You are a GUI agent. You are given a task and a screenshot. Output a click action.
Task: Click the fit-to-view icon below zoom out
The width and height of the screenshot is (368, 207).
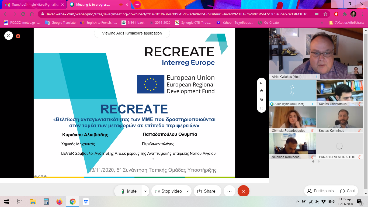[x=262, y=108]
